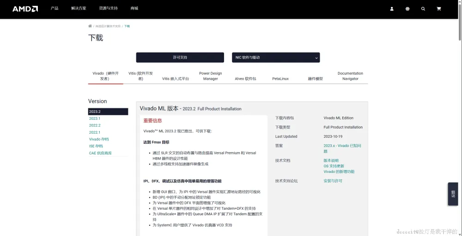
Task: Click the Last Updated label
Action: coord(286,136)
